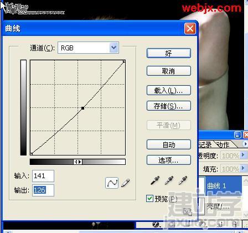
Task: Toggle the 预览 preview checkbox
Action: pos(149,198)
